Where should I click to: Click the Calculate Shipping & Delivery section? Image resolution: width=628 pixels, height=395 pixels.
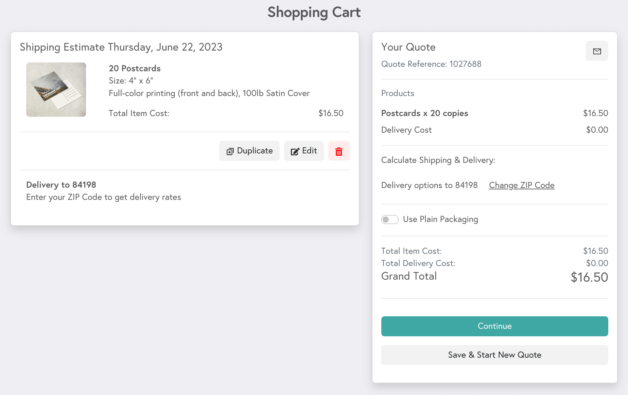click(438, 160)
